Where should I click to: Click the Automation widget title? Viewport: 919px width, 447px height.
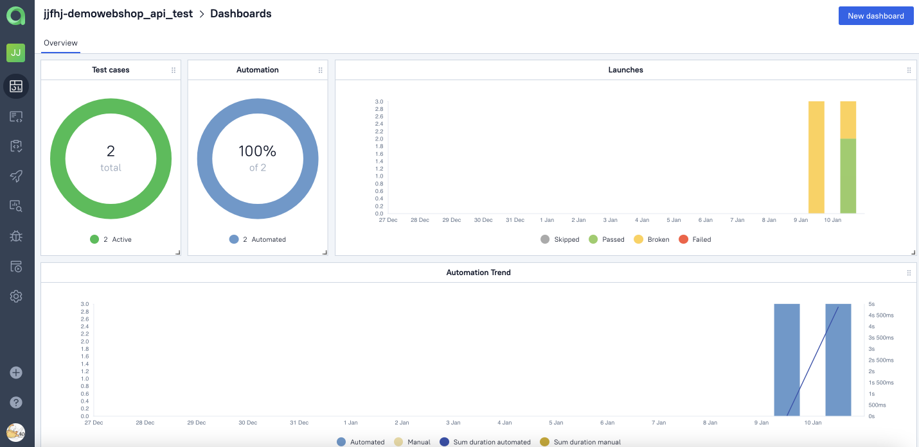click(x=258, y=70)
